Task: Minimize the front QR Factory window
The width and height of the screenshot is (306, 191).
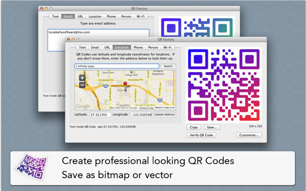Action: point(73,39)
